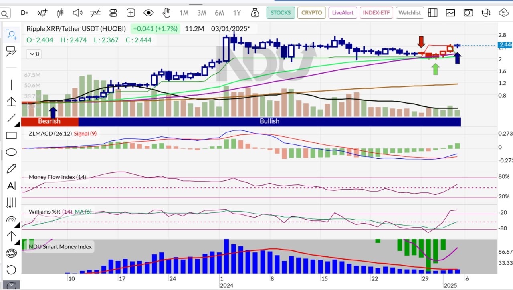Select the ellipse drawing tool

click(11, 152)
